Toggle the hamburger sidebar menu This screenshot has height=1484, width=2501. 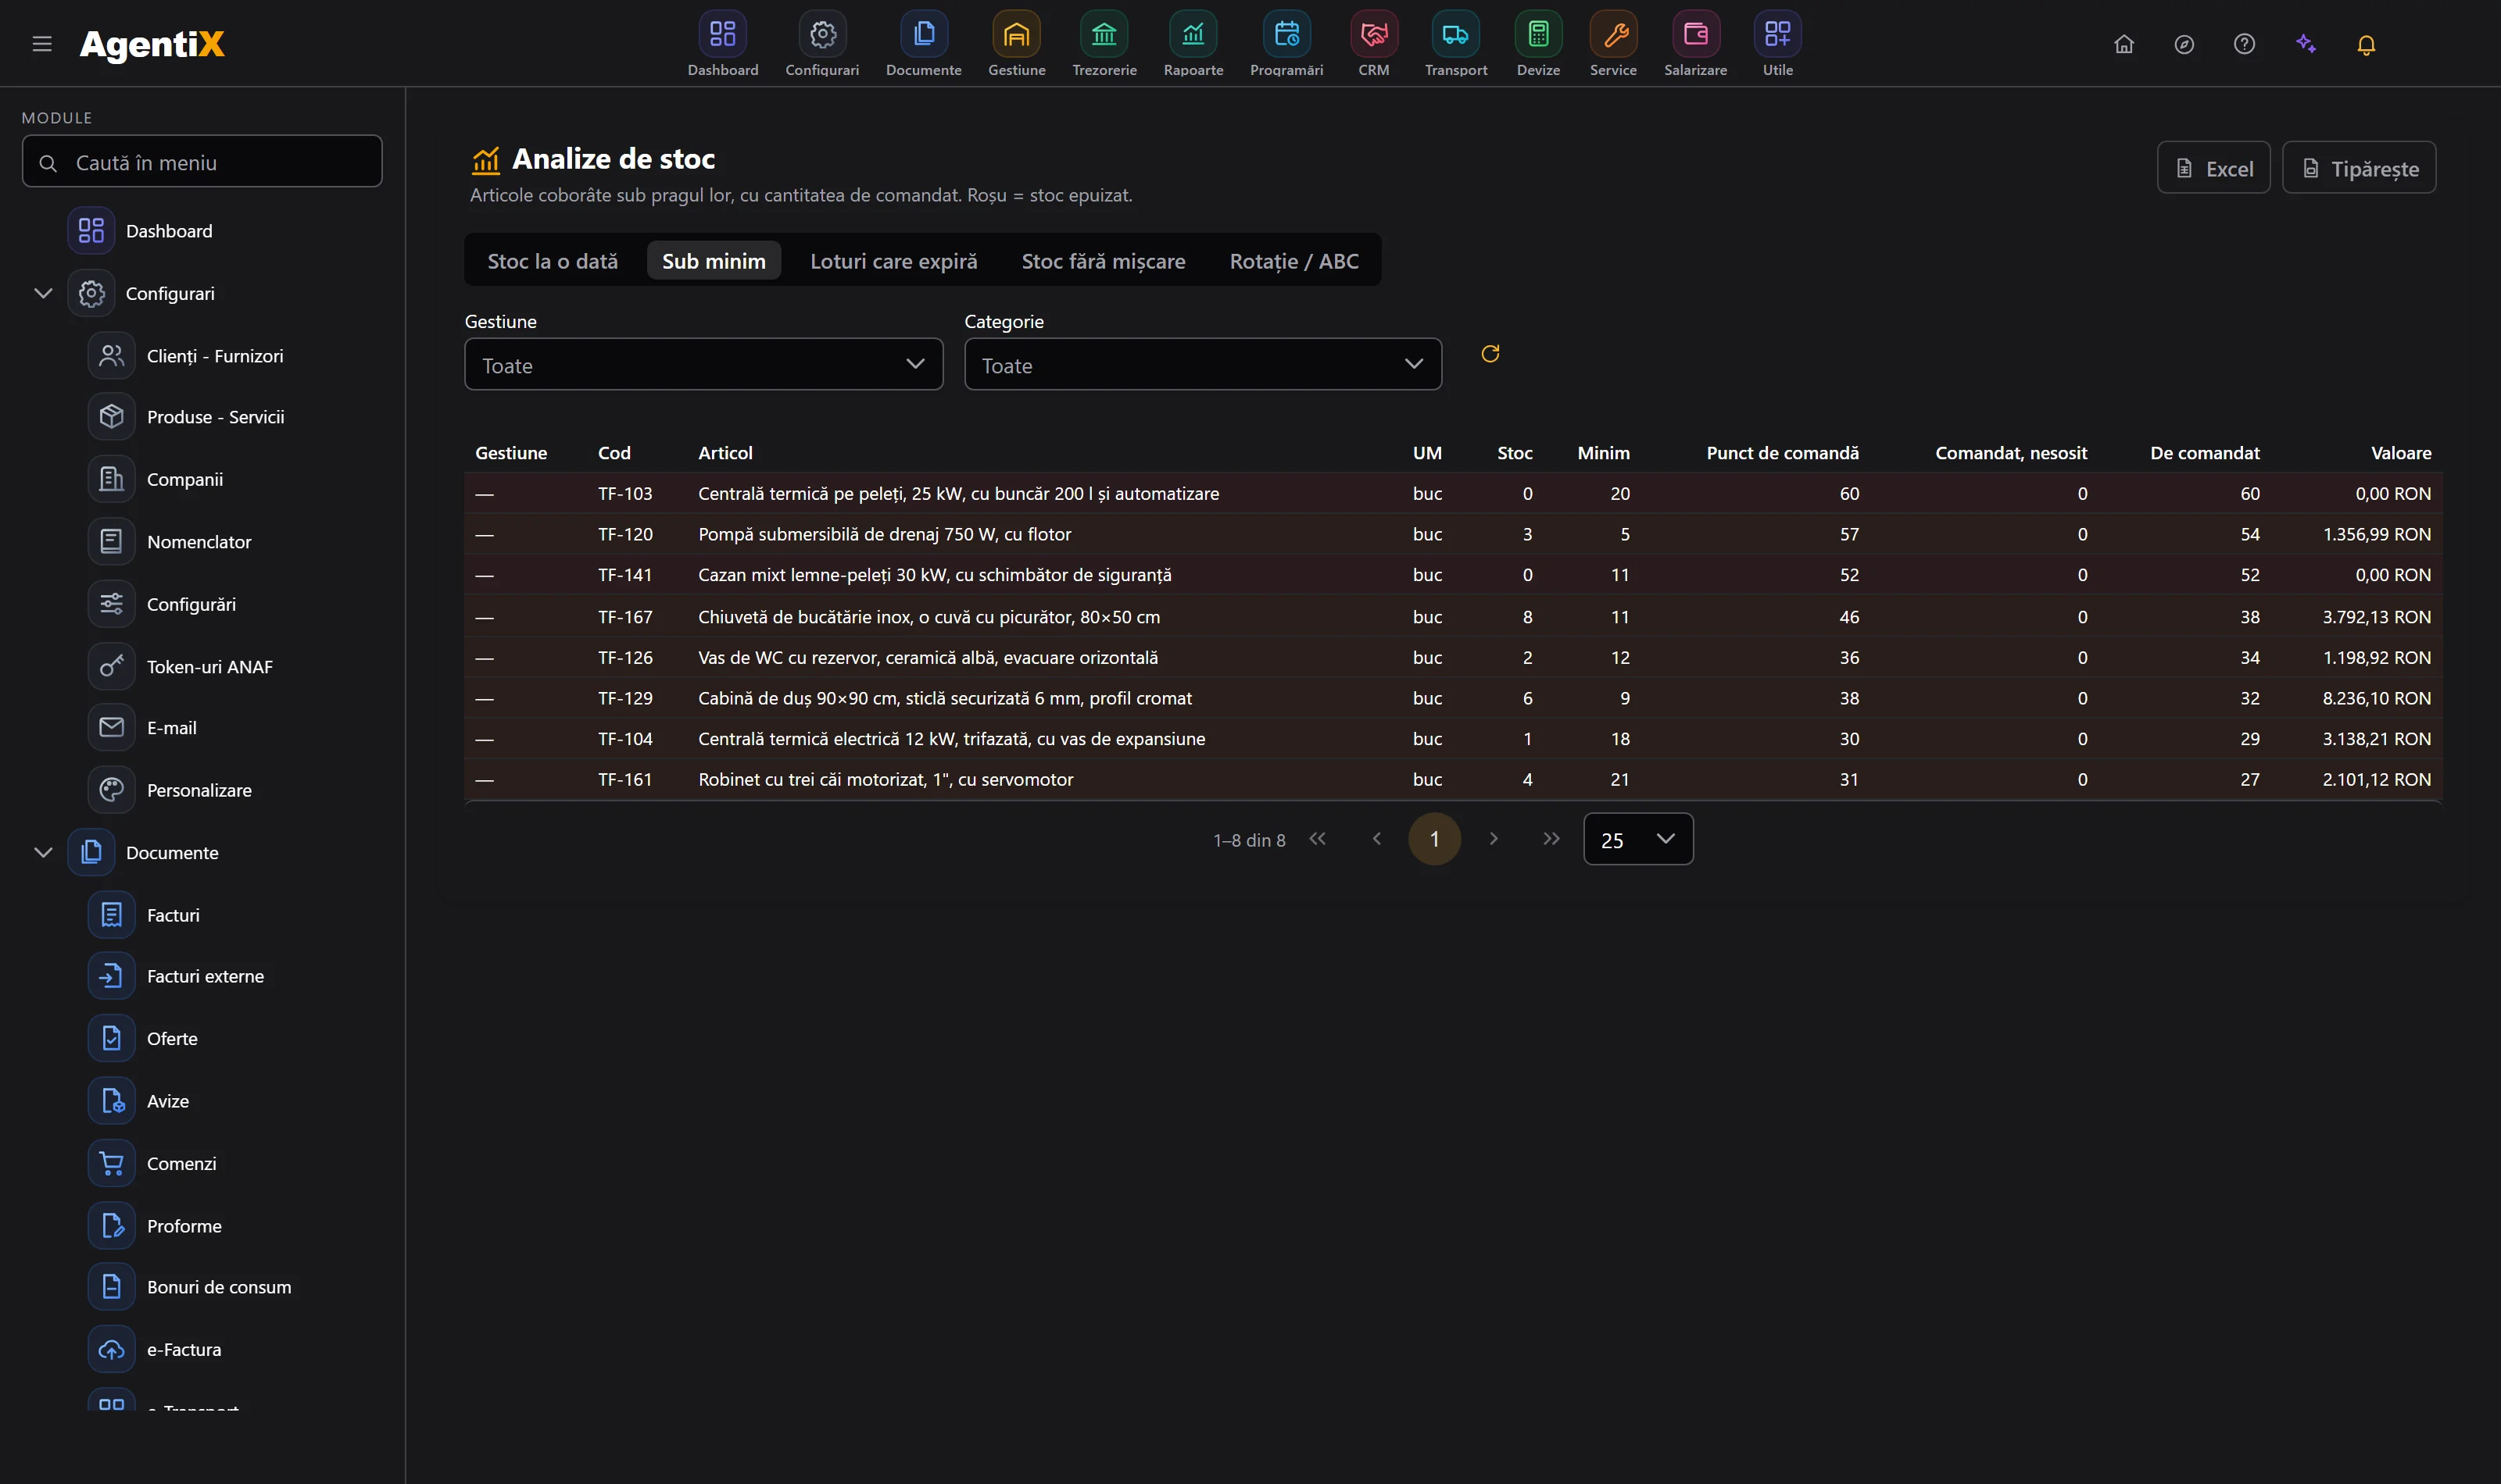pos(42,44)
